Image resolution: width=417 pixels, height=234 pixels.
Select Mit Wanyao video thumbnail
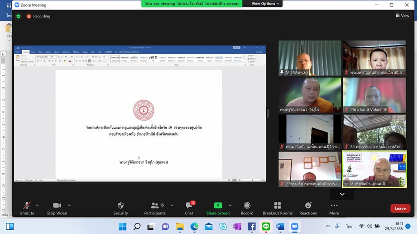310,58
